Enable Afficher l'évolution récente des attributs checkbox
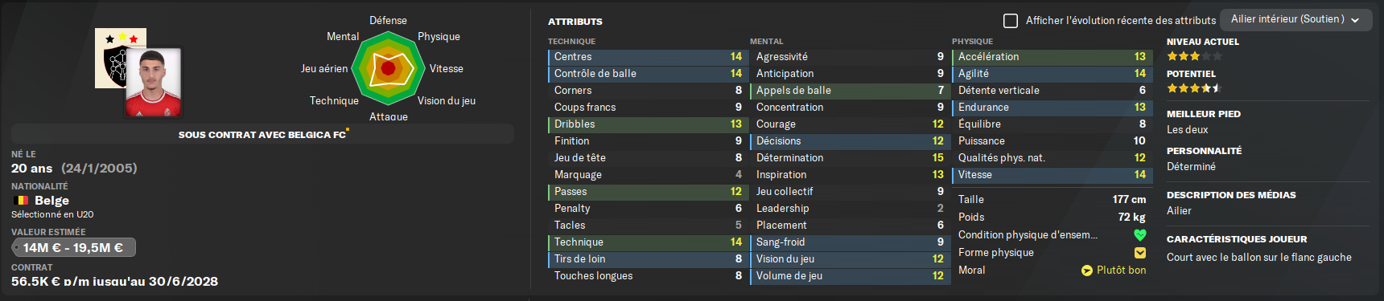 (1011, 20)
